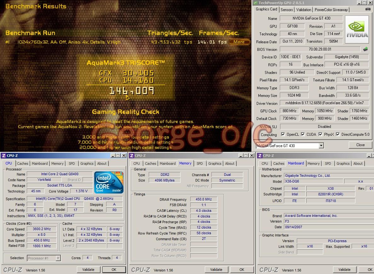Click the 146.01 fps result
Image resolution: width=374 pixels, height=274 pixels.
pyautogui.click(x=212, y=42)
